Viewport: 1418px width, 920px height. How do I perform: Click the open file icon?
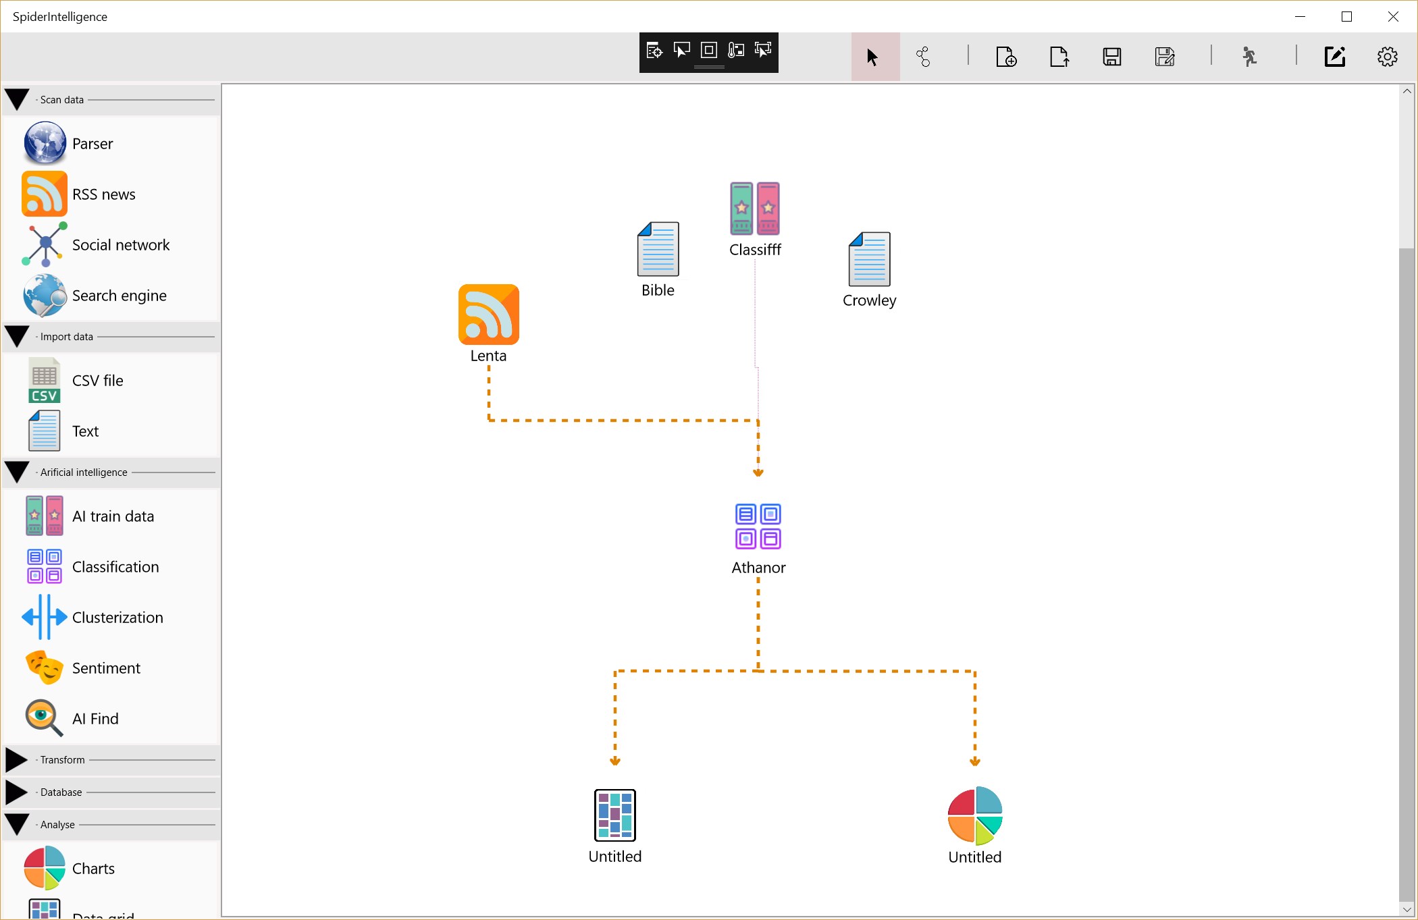click(x=1059, y=57)
